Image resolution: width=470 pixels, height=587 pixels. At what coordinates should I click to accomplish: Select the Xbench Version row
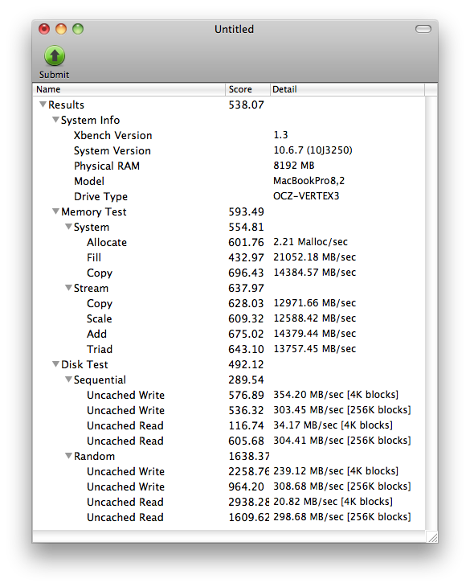click(x=229, y=135)
